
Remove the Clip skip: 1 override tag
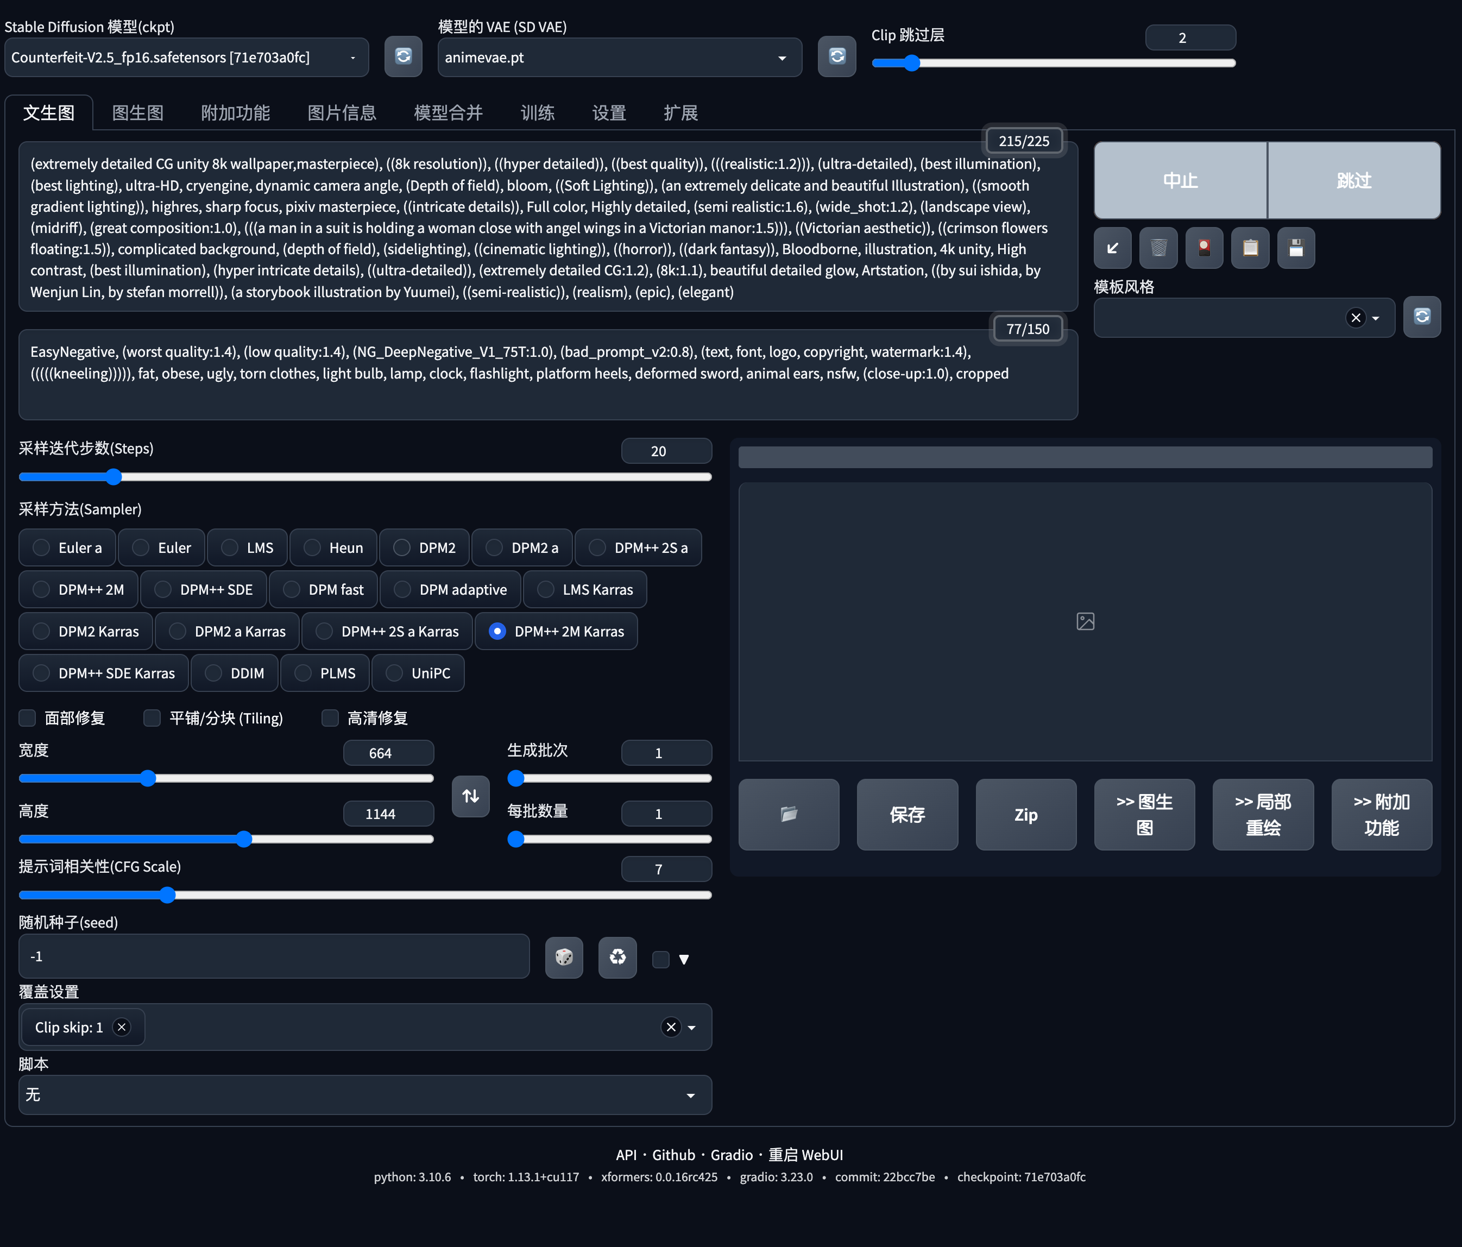(x=121, y=1027)
